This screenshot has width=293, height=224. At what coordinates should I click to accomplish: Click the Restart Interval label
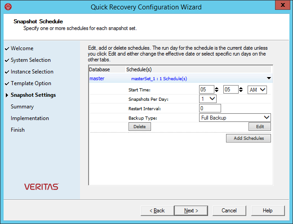(x=145, y=109)
